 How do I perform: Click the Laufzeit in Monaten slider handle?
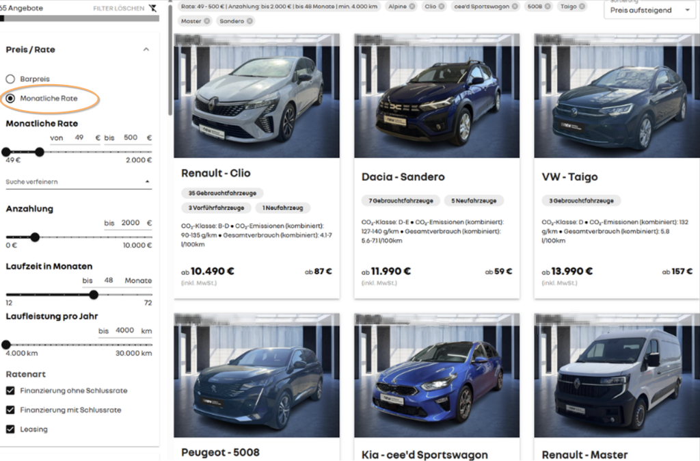click(x=93, y=295)
